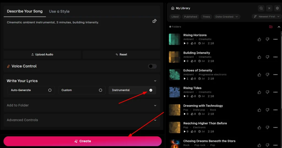Viewport: 282px width, 148px height.
Task: Filter library by Published
Action: tap(191, 17)
